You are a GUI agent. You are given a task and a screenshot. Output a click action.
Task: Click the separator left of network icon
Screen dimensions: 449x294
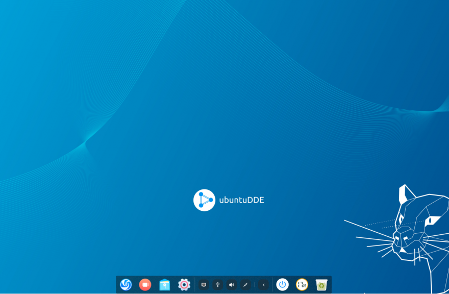[195, 284]
